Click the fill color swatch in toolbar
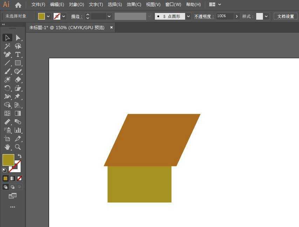 [8, 160]
